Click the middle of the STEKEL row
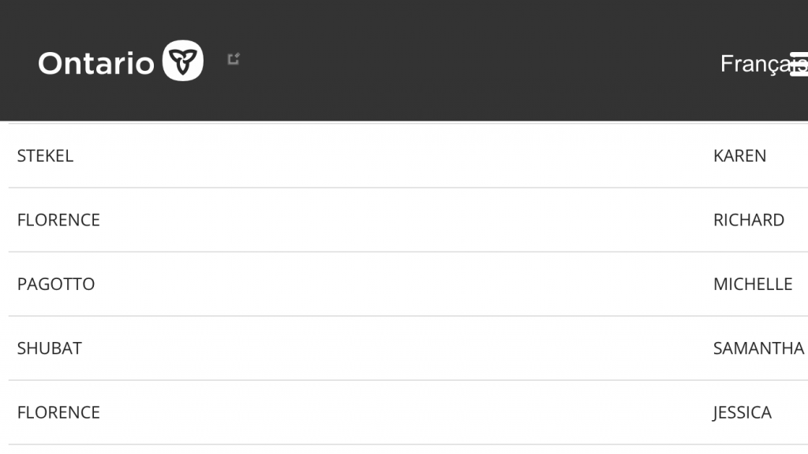Viewport: 808px width, 454px height. 404,156
